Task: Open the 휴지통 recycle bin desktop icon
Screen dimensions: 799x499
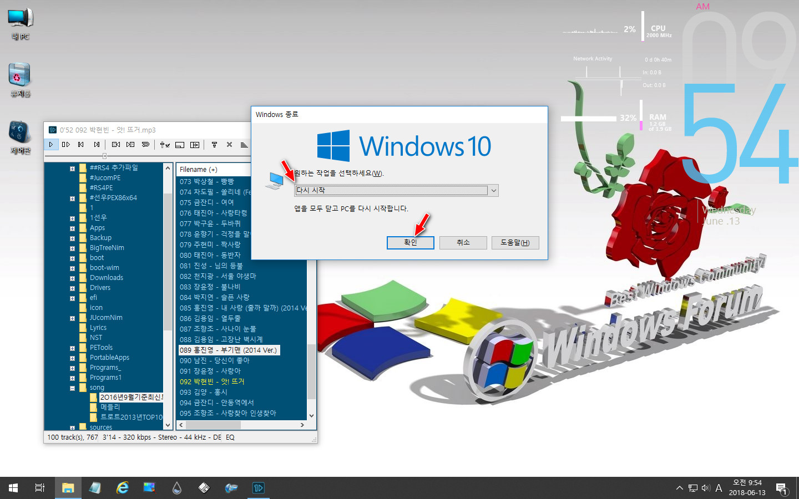Action: point(20,80)
